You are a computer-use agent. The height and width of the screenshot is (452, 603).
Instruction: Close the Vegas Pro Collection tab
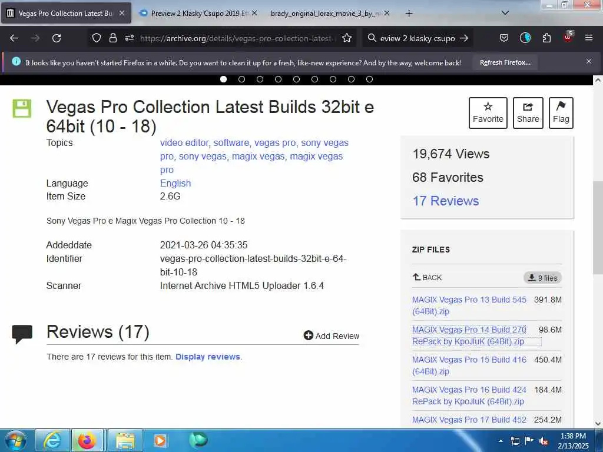click(121, 13)
